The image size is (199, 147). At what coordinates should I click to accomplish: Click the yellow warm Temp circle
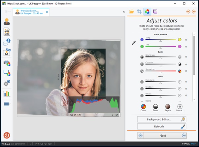click(179, 40)
